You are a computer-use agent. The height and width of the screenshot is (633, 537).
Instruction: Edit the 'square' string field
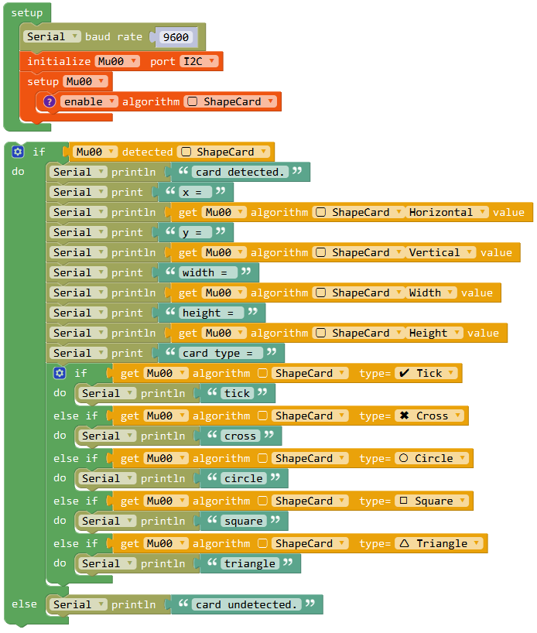click(244, 521)
